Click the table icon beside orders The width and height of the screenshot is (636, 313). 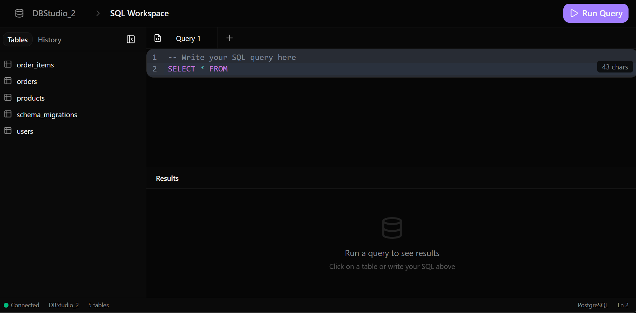coord(8,81)
